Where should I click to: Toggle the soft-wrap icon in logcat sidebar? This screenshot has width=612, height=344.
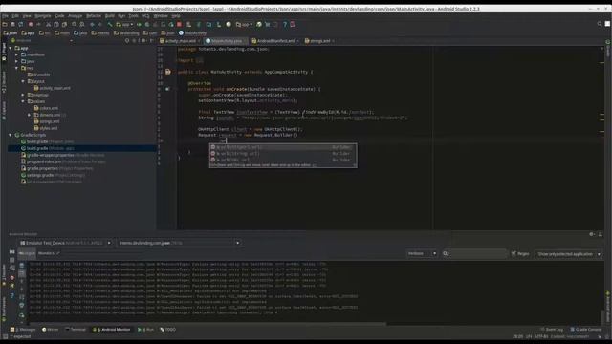click(x=21, y=297)
